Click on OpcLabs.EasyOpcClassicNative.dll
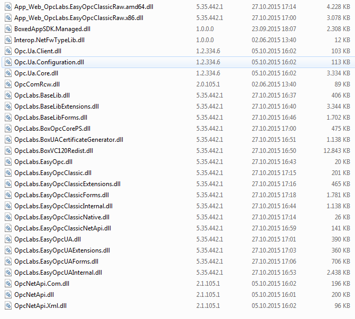The width and height of the screenshot is (355, 319). point(62,217)
